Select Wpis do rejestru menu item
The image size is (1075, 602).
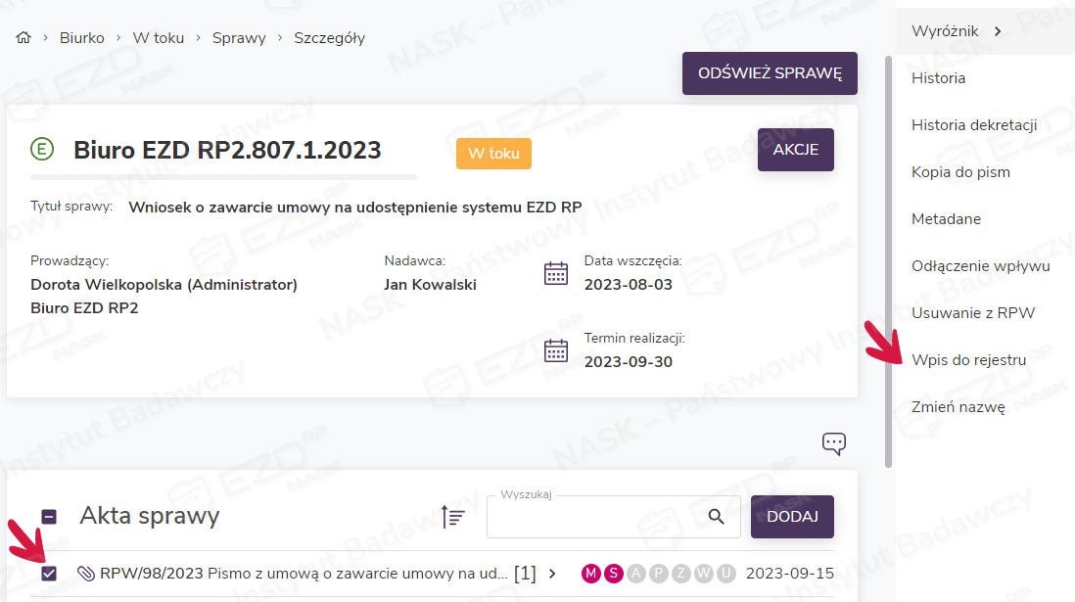point(968,360)
